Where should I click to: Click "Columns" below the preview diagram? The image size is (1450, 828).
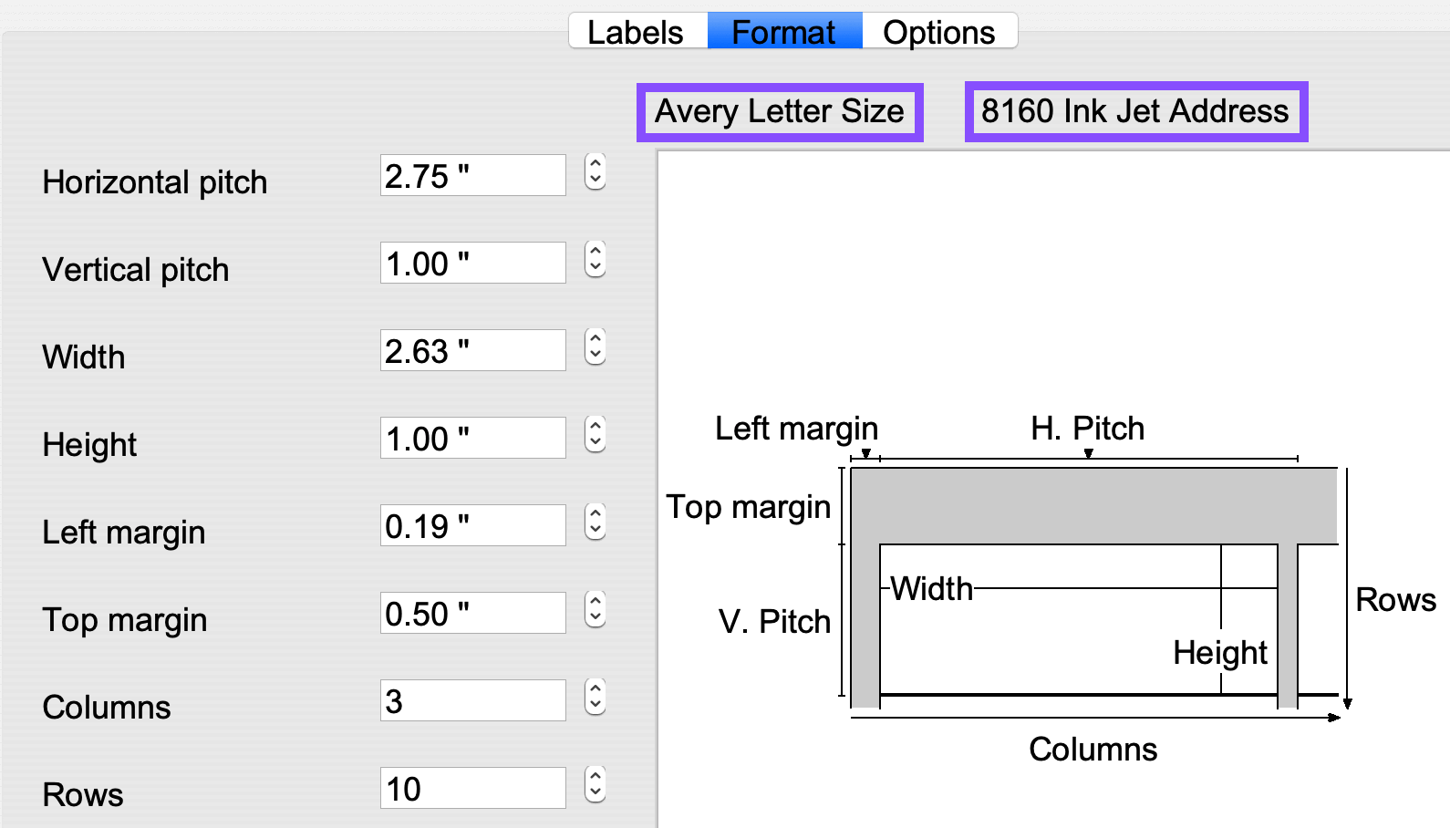pyautogui.click(x=1093, y=750)
